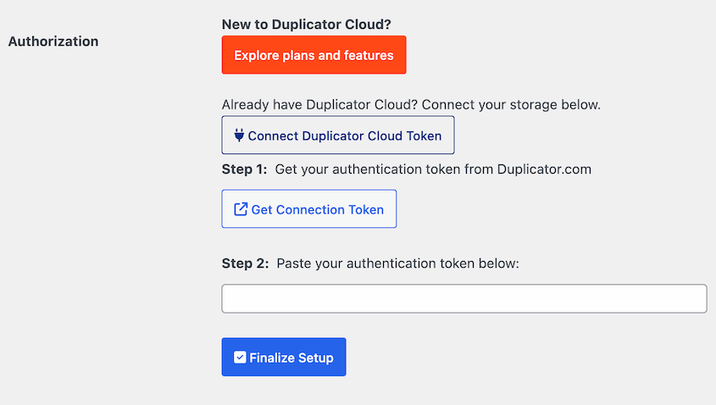Click the external link icon beside Get Connection Token
Viewport: 716px width, 405px height.
pos(241,209)
